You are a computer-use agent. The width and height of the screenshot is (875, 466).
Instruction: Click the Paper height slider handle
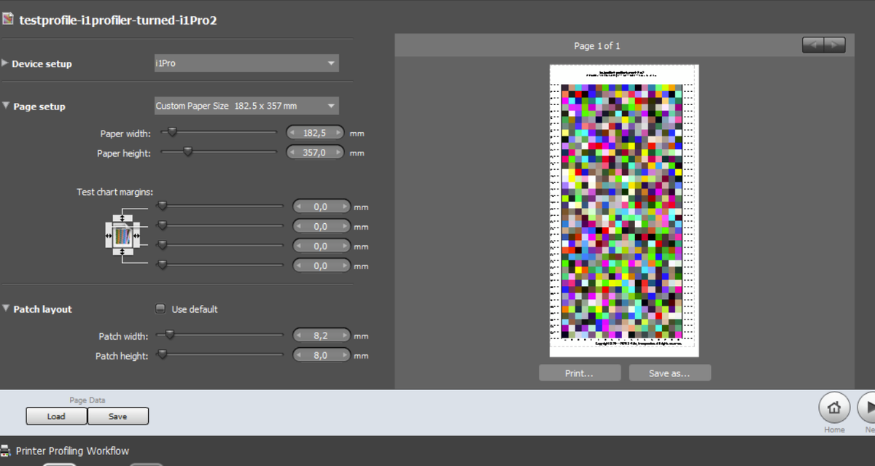coord(187,152)
